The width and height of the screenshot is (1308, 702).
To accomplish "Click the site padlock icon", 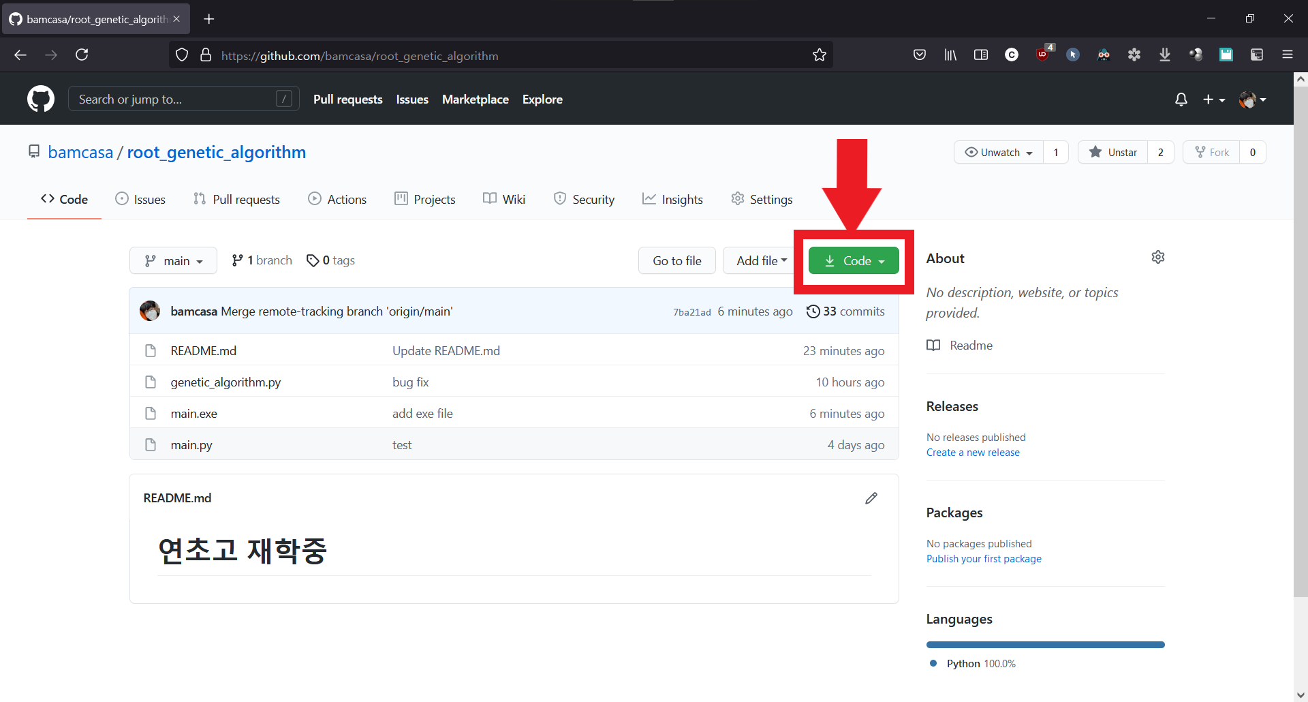I will pyautogui.click(x=205, y=55).
